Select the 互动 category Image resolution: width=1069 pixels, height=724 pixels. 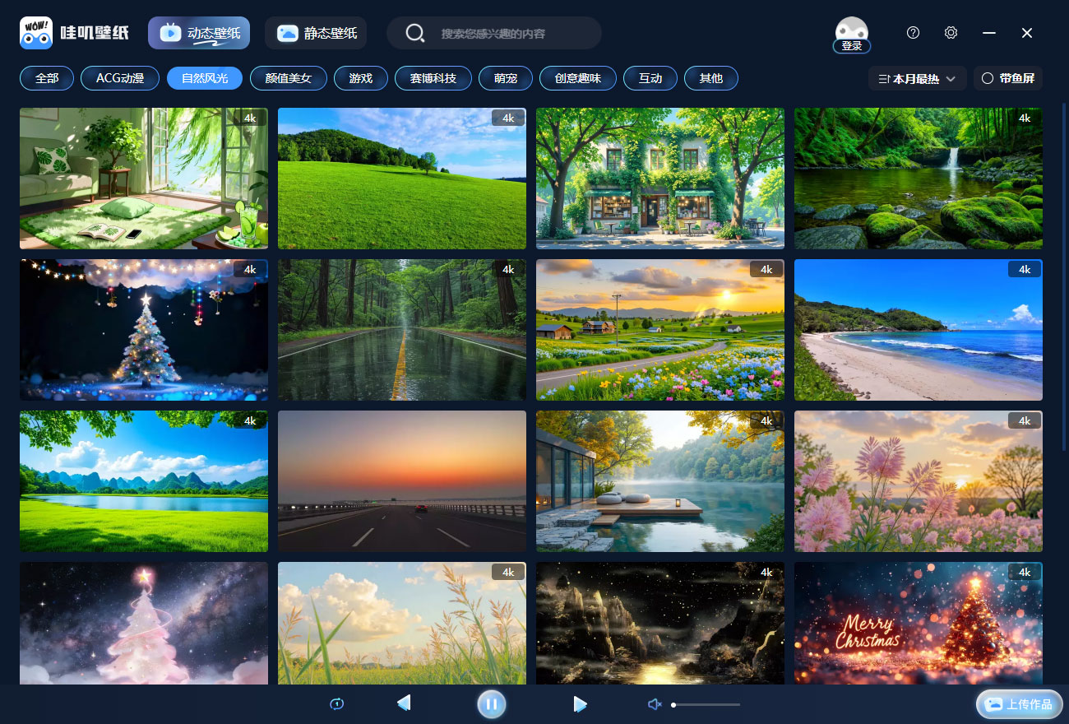(x=650, y=78)
